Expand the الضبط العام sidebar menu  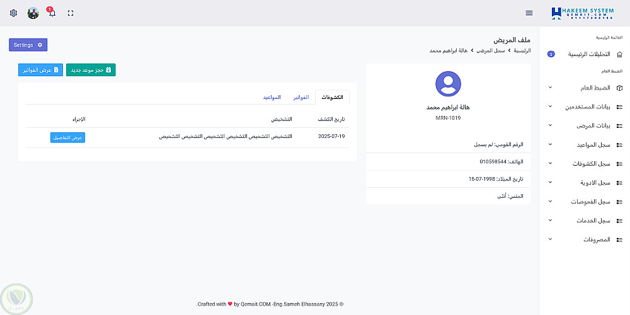tap(585, 88)
